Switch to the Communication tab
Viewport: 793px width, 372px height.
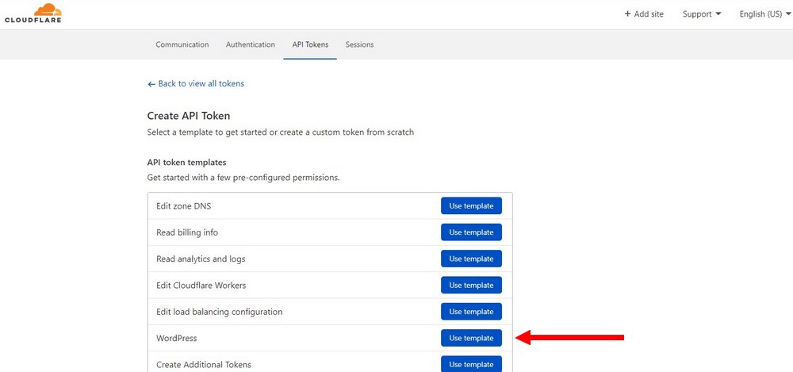click(182, 44)
